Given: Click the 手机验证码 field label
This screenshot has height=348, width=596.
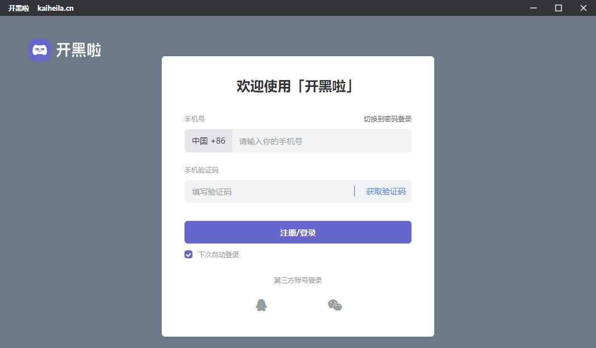Looking at the screenshot, I should click(202, 170).
